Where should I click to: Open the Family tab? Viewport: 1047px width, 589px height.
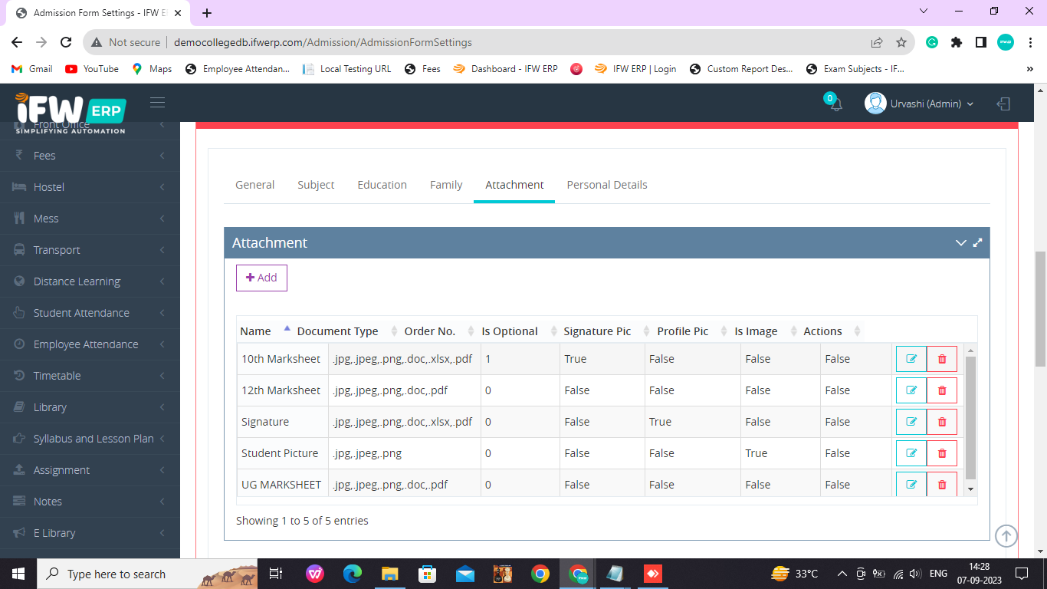(446, 185)
